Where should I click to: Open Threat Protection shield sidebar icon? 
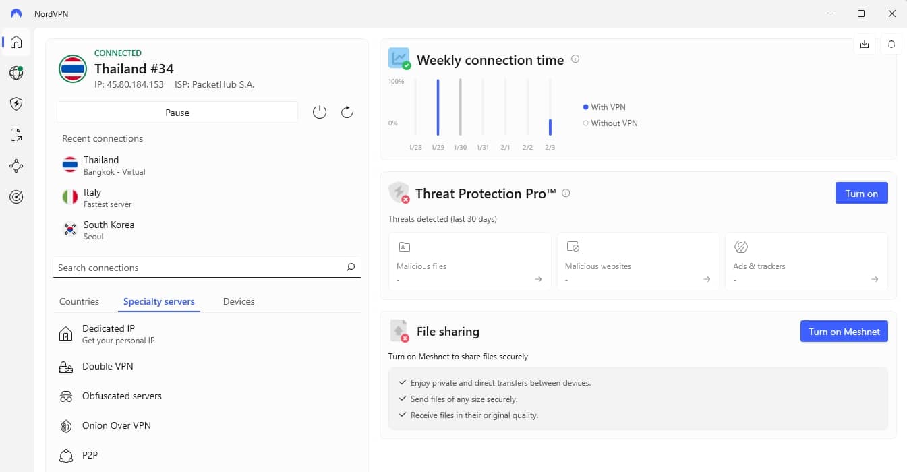pyautogui.click(x=16, y=104)
